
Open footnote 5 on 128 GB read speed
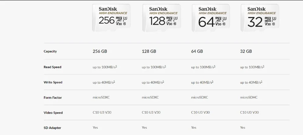click(165, 66)
